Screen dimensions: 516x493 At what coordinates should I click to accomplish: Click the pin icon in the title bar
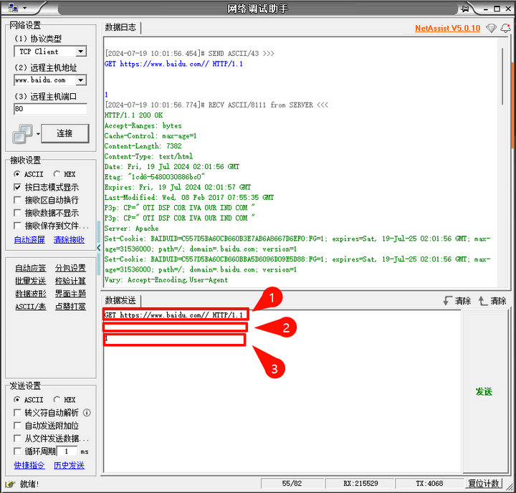pyautogui.click(x=466, y=8)
